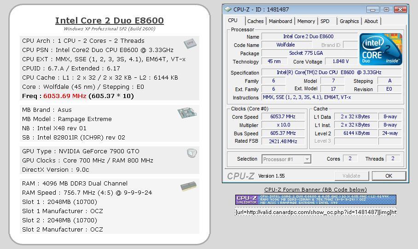This screenshot has width=418, height=249.
Task: Click the SB : Intel 82801IR (ICH9R) line
Action: (x=74, y=137)
